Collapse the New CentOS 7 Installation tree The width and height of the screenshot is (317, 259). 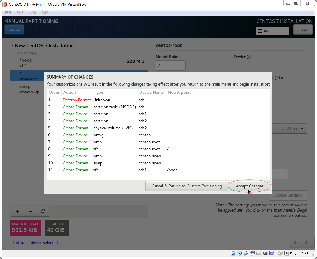point(12,46)
